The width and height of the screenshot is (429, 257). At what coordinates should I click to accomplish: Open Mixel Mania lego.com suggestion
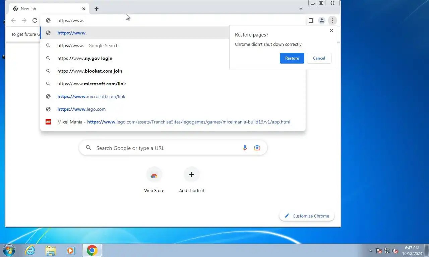pos(173,122)
